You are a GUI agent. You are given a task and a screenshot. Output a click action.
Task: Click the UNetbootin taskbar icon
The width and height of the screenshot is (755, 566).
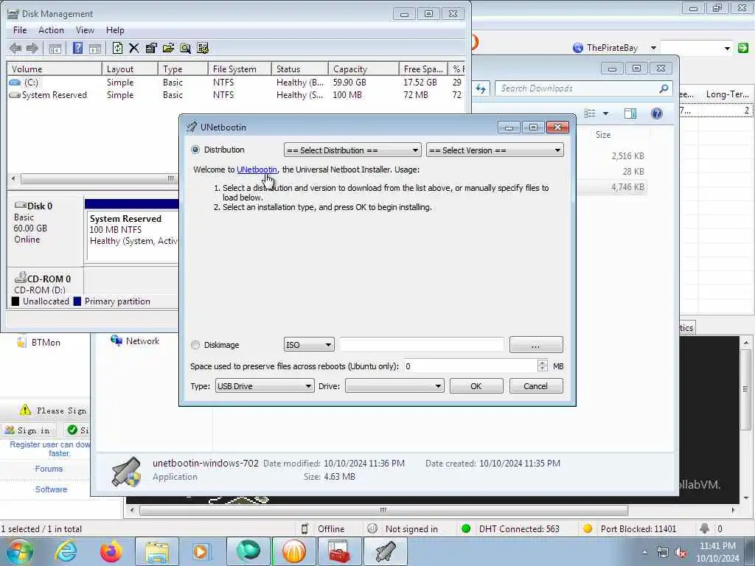click(x=385, y=551)
